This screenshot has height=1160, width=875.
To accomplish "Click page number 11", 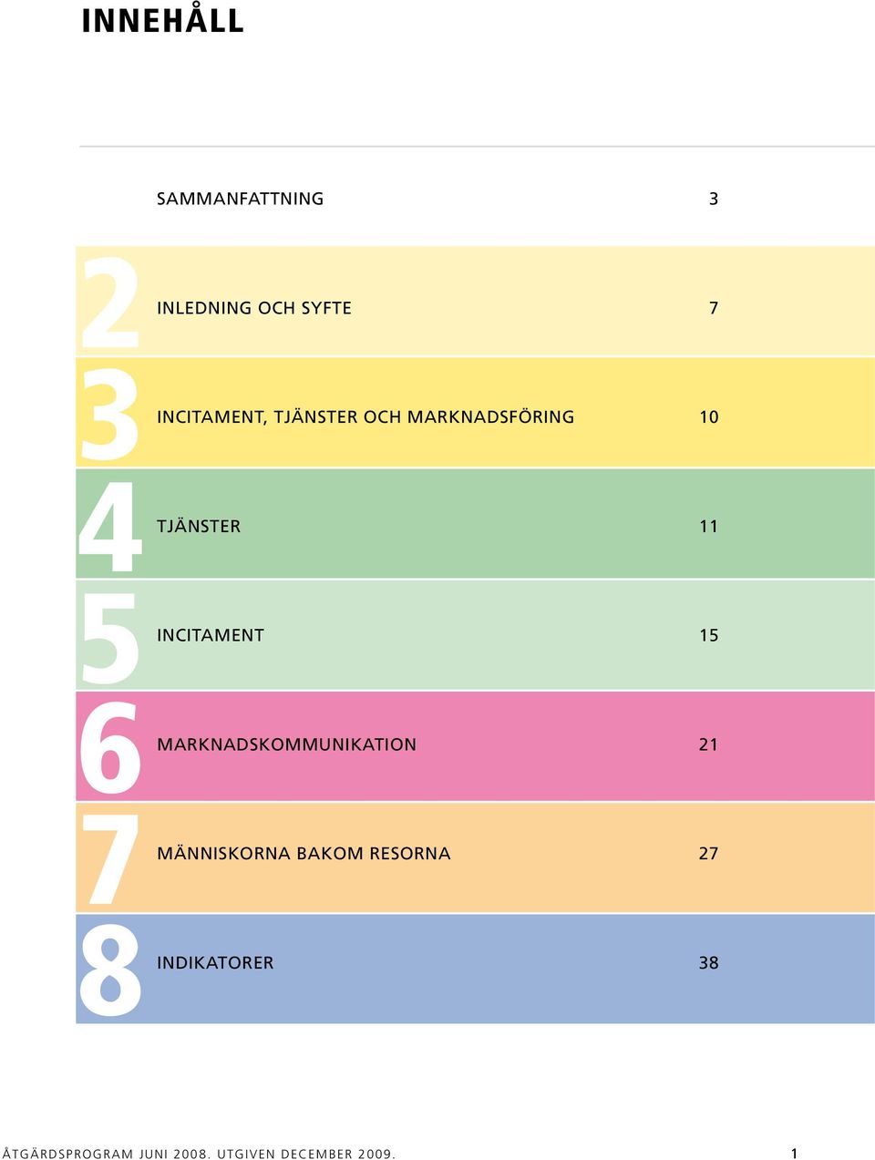I will click(709, 526).
